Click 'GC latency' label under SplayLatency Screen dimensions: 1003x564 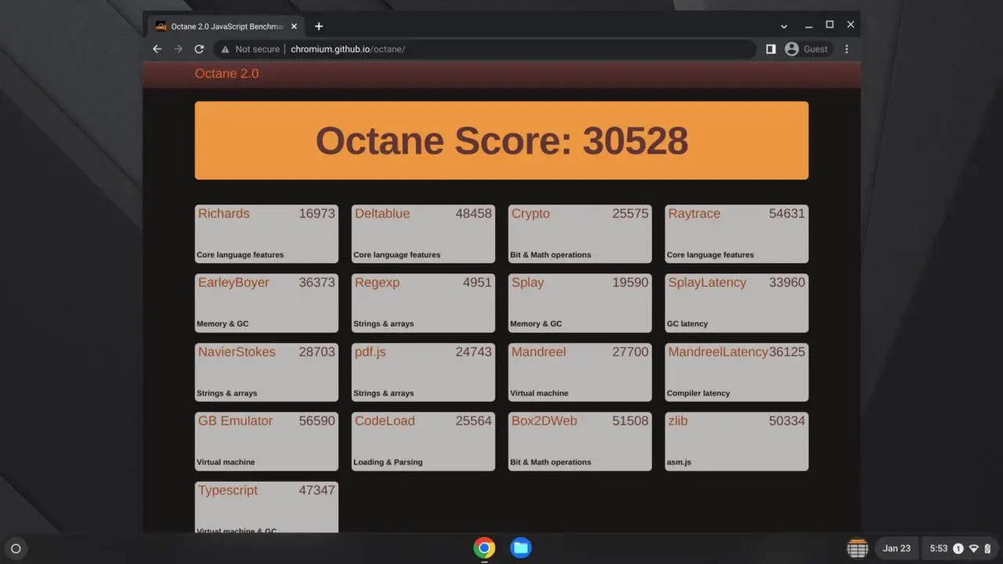click(687, 324)
